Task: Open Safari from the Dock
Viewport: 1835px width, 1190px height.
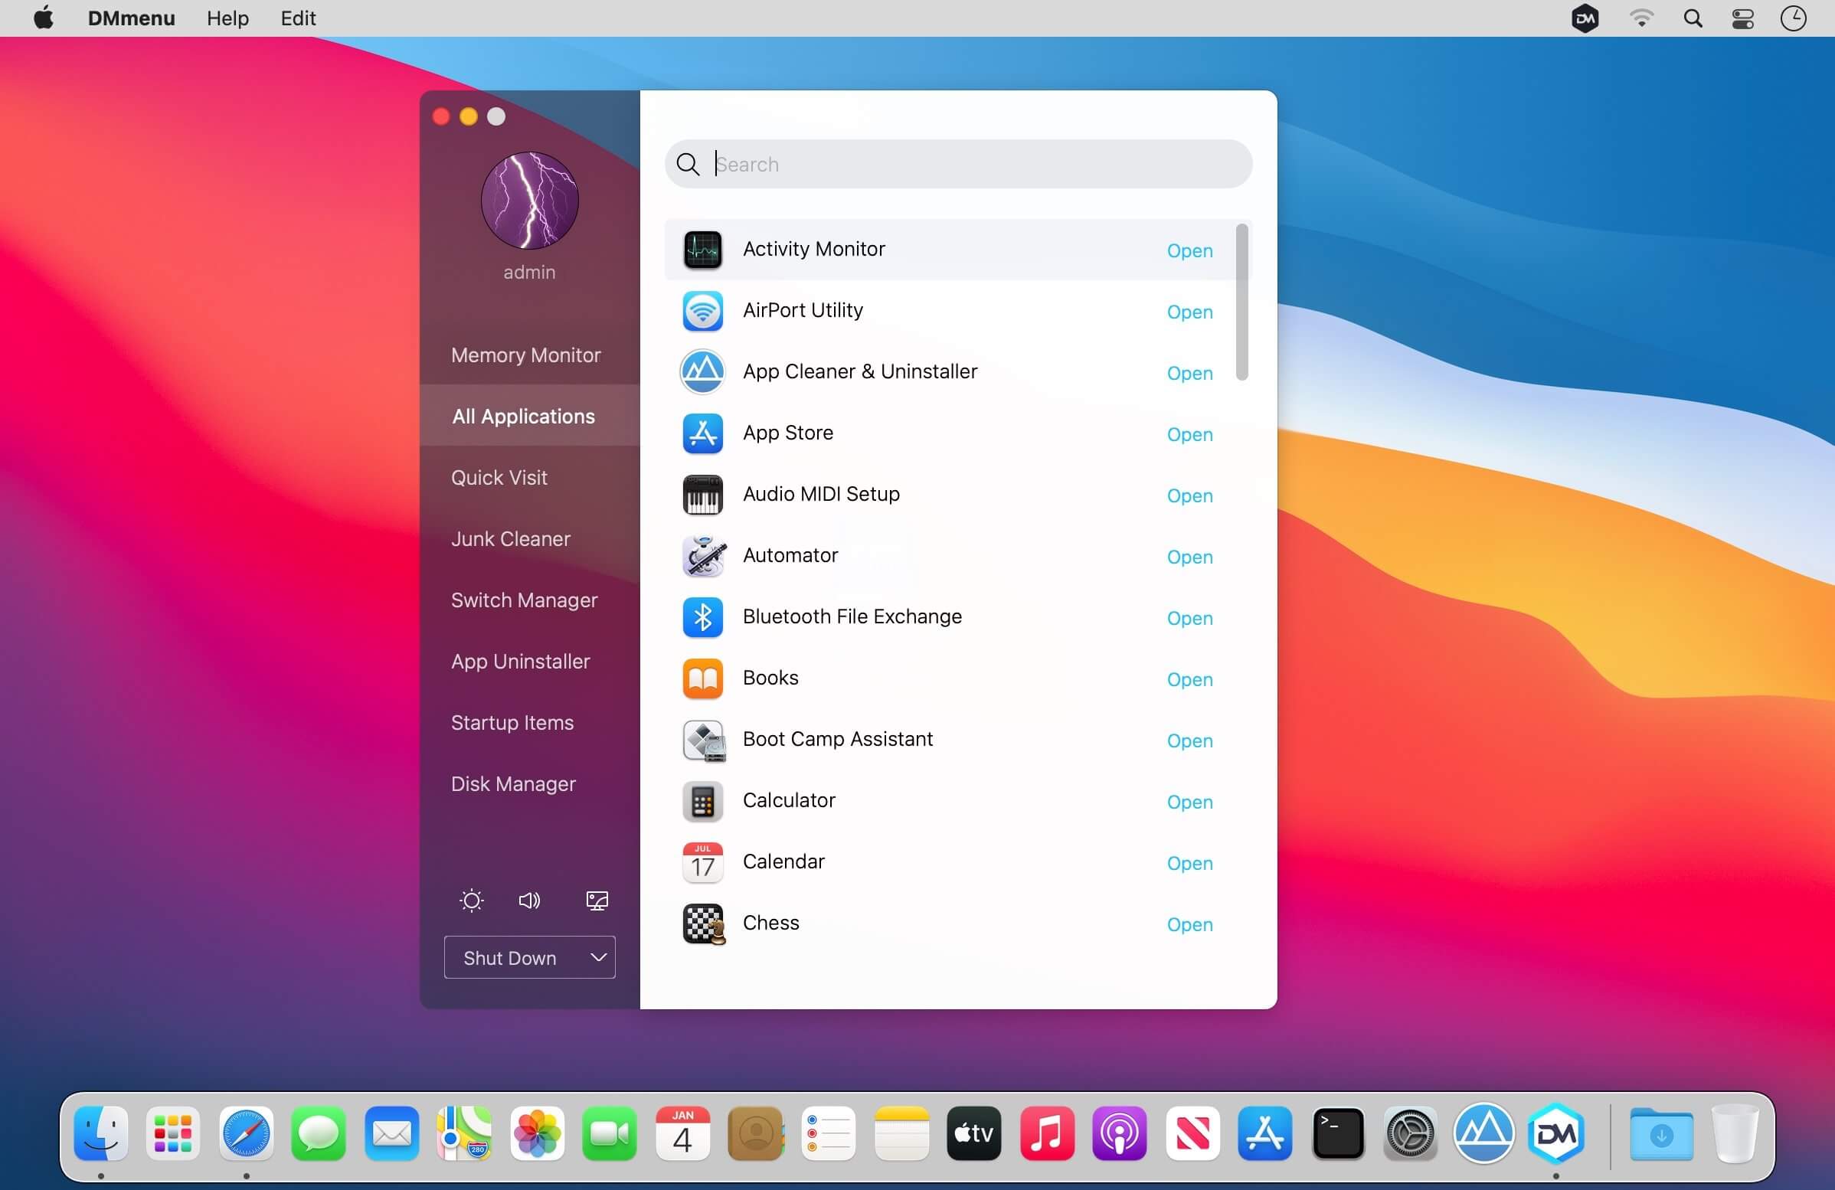Action: [x=246, y=1133]
